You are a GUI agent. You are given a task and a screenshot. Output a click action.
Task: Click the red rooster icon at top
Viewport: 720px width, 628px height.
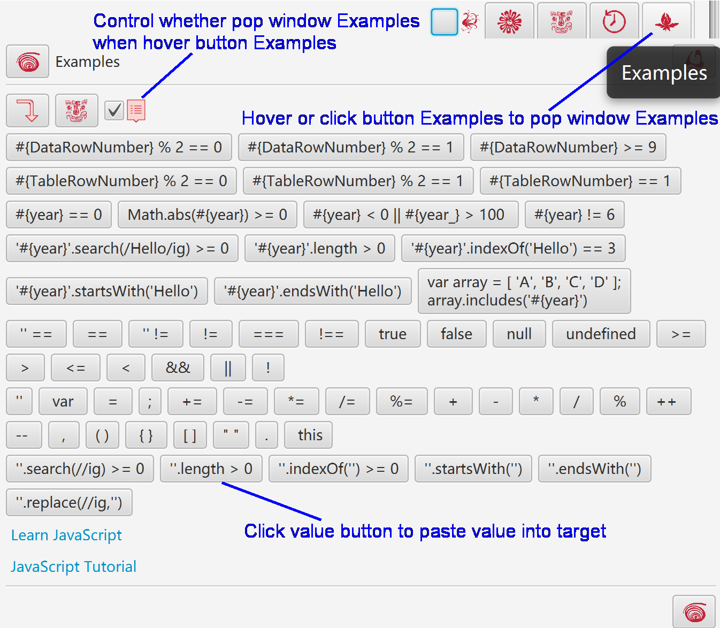tap(470, 22)
